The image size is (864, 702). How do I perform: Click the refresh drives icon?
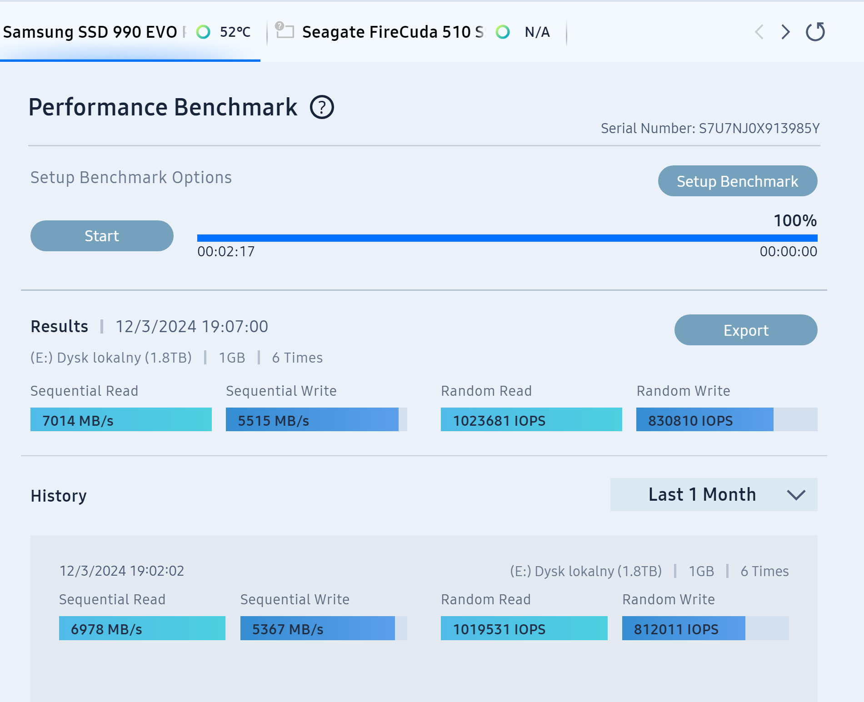tap(815, 32)
